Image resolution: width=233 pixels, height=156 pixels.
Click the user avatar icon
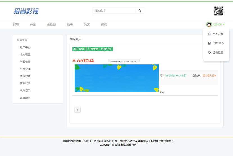pos(209,25)
